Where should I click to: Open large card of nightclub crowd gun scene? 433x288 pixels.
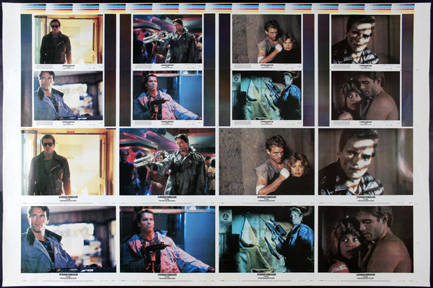pyautogui.click(x=167, y=162)
